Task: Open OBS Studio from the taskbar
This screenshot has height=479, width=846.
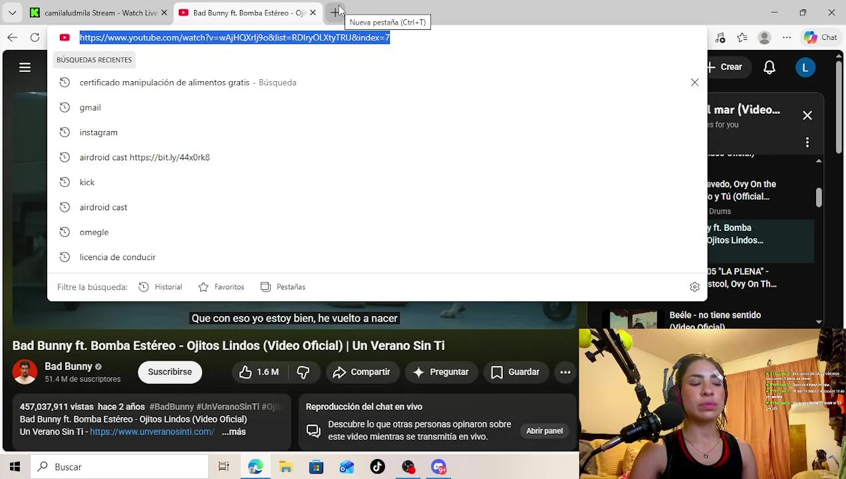Action: pyautogui.click(x=408, y=467)
